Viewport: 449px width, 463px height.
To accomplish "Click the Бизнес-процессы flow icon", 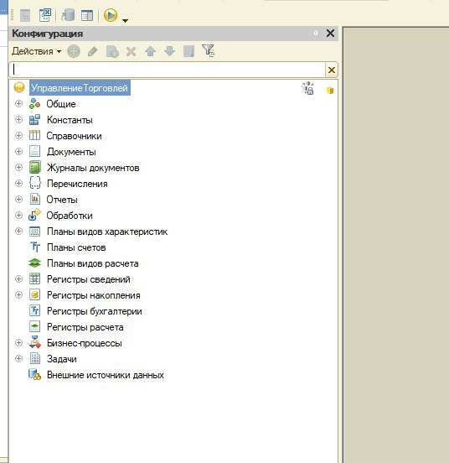I will click(x=35, y=342).
